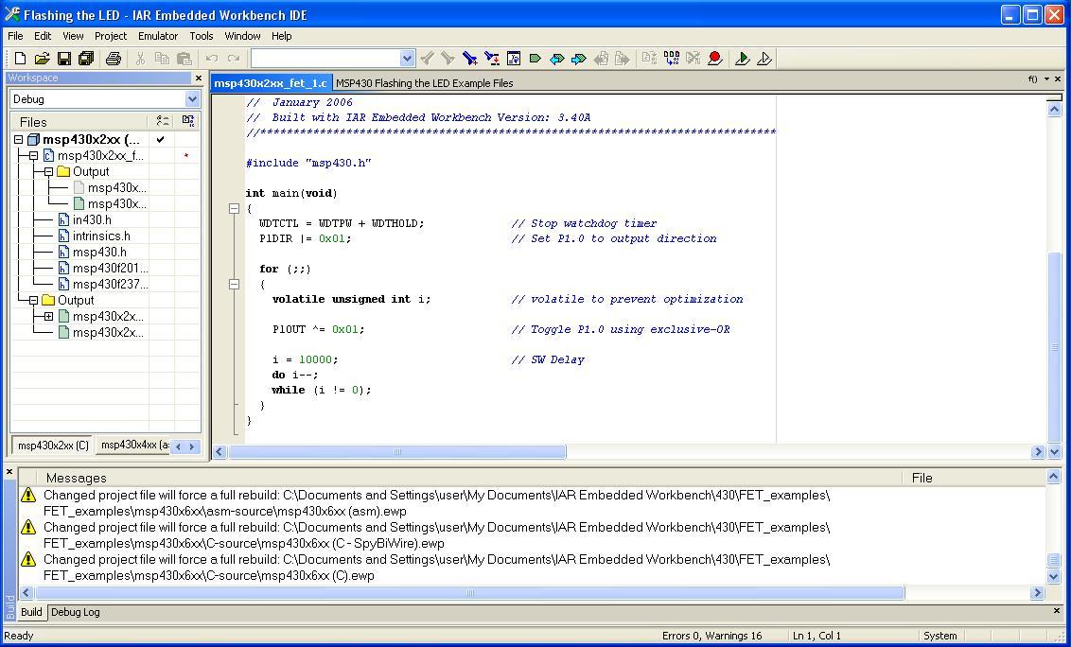This screenshot has width=1071, height=647.
Task: Click the Open file folder icon
Action: click(x=42, y=59)
